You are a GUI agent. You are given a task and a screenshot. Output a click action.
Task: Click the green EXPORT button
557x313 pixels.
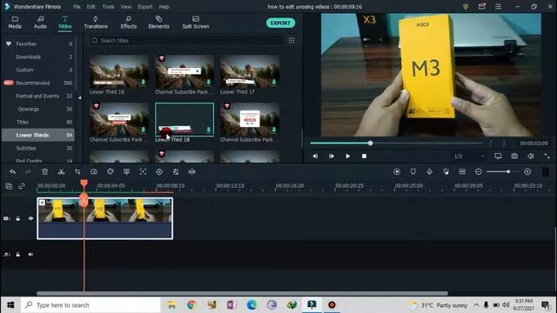click(280, 23)
